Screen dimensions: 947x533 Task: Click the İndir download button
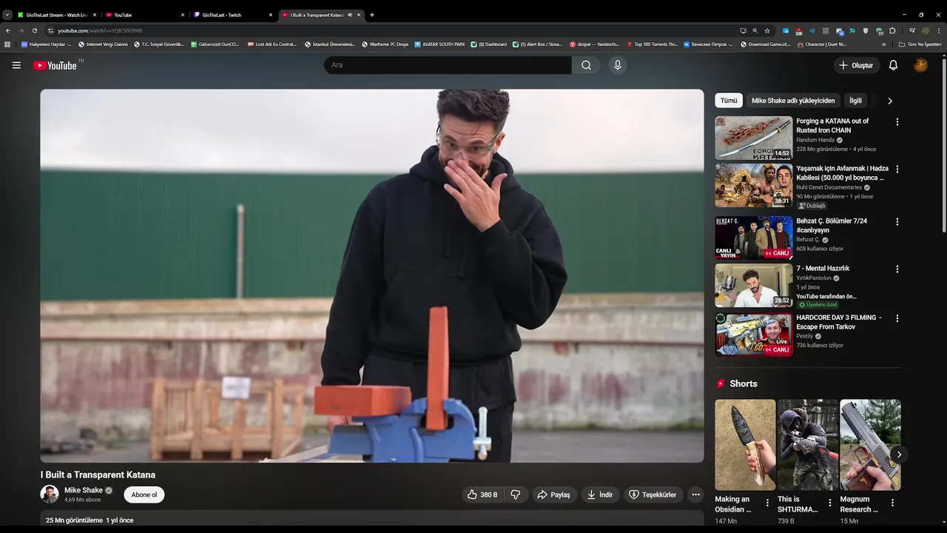tap(600, 495)
